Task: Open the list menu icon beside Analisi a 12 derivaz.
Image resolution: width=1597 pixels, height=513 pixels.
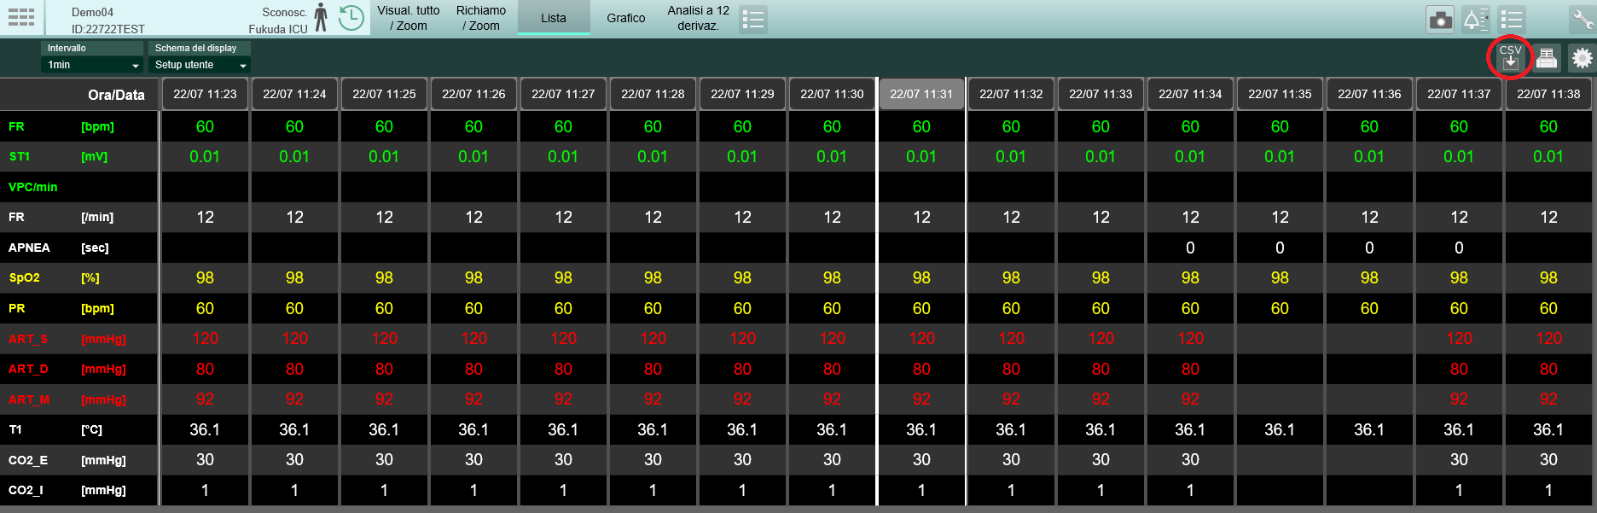Action: [x=753, y=19]
